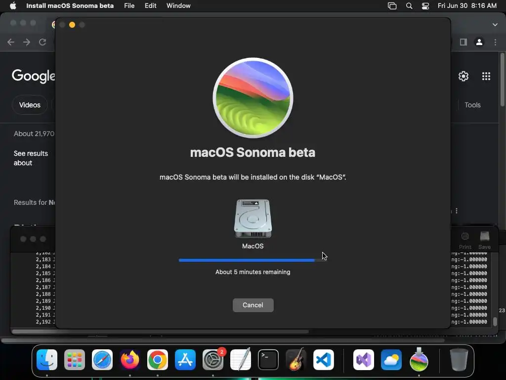Click the Chrome page vertical scrollbar
The image size is (506, 380).
(x=503, y=80)
